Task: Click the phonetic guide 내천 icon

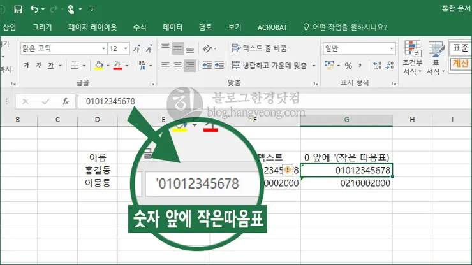Action: 142,65
